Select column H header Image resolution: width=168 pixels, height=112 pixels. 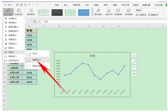118,27
